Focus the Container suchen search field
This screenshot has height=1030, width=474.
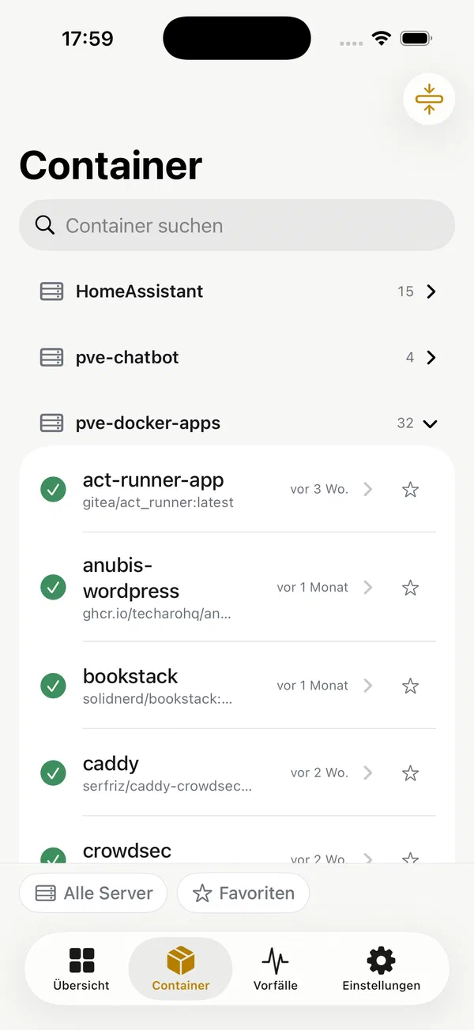[237, 225]
